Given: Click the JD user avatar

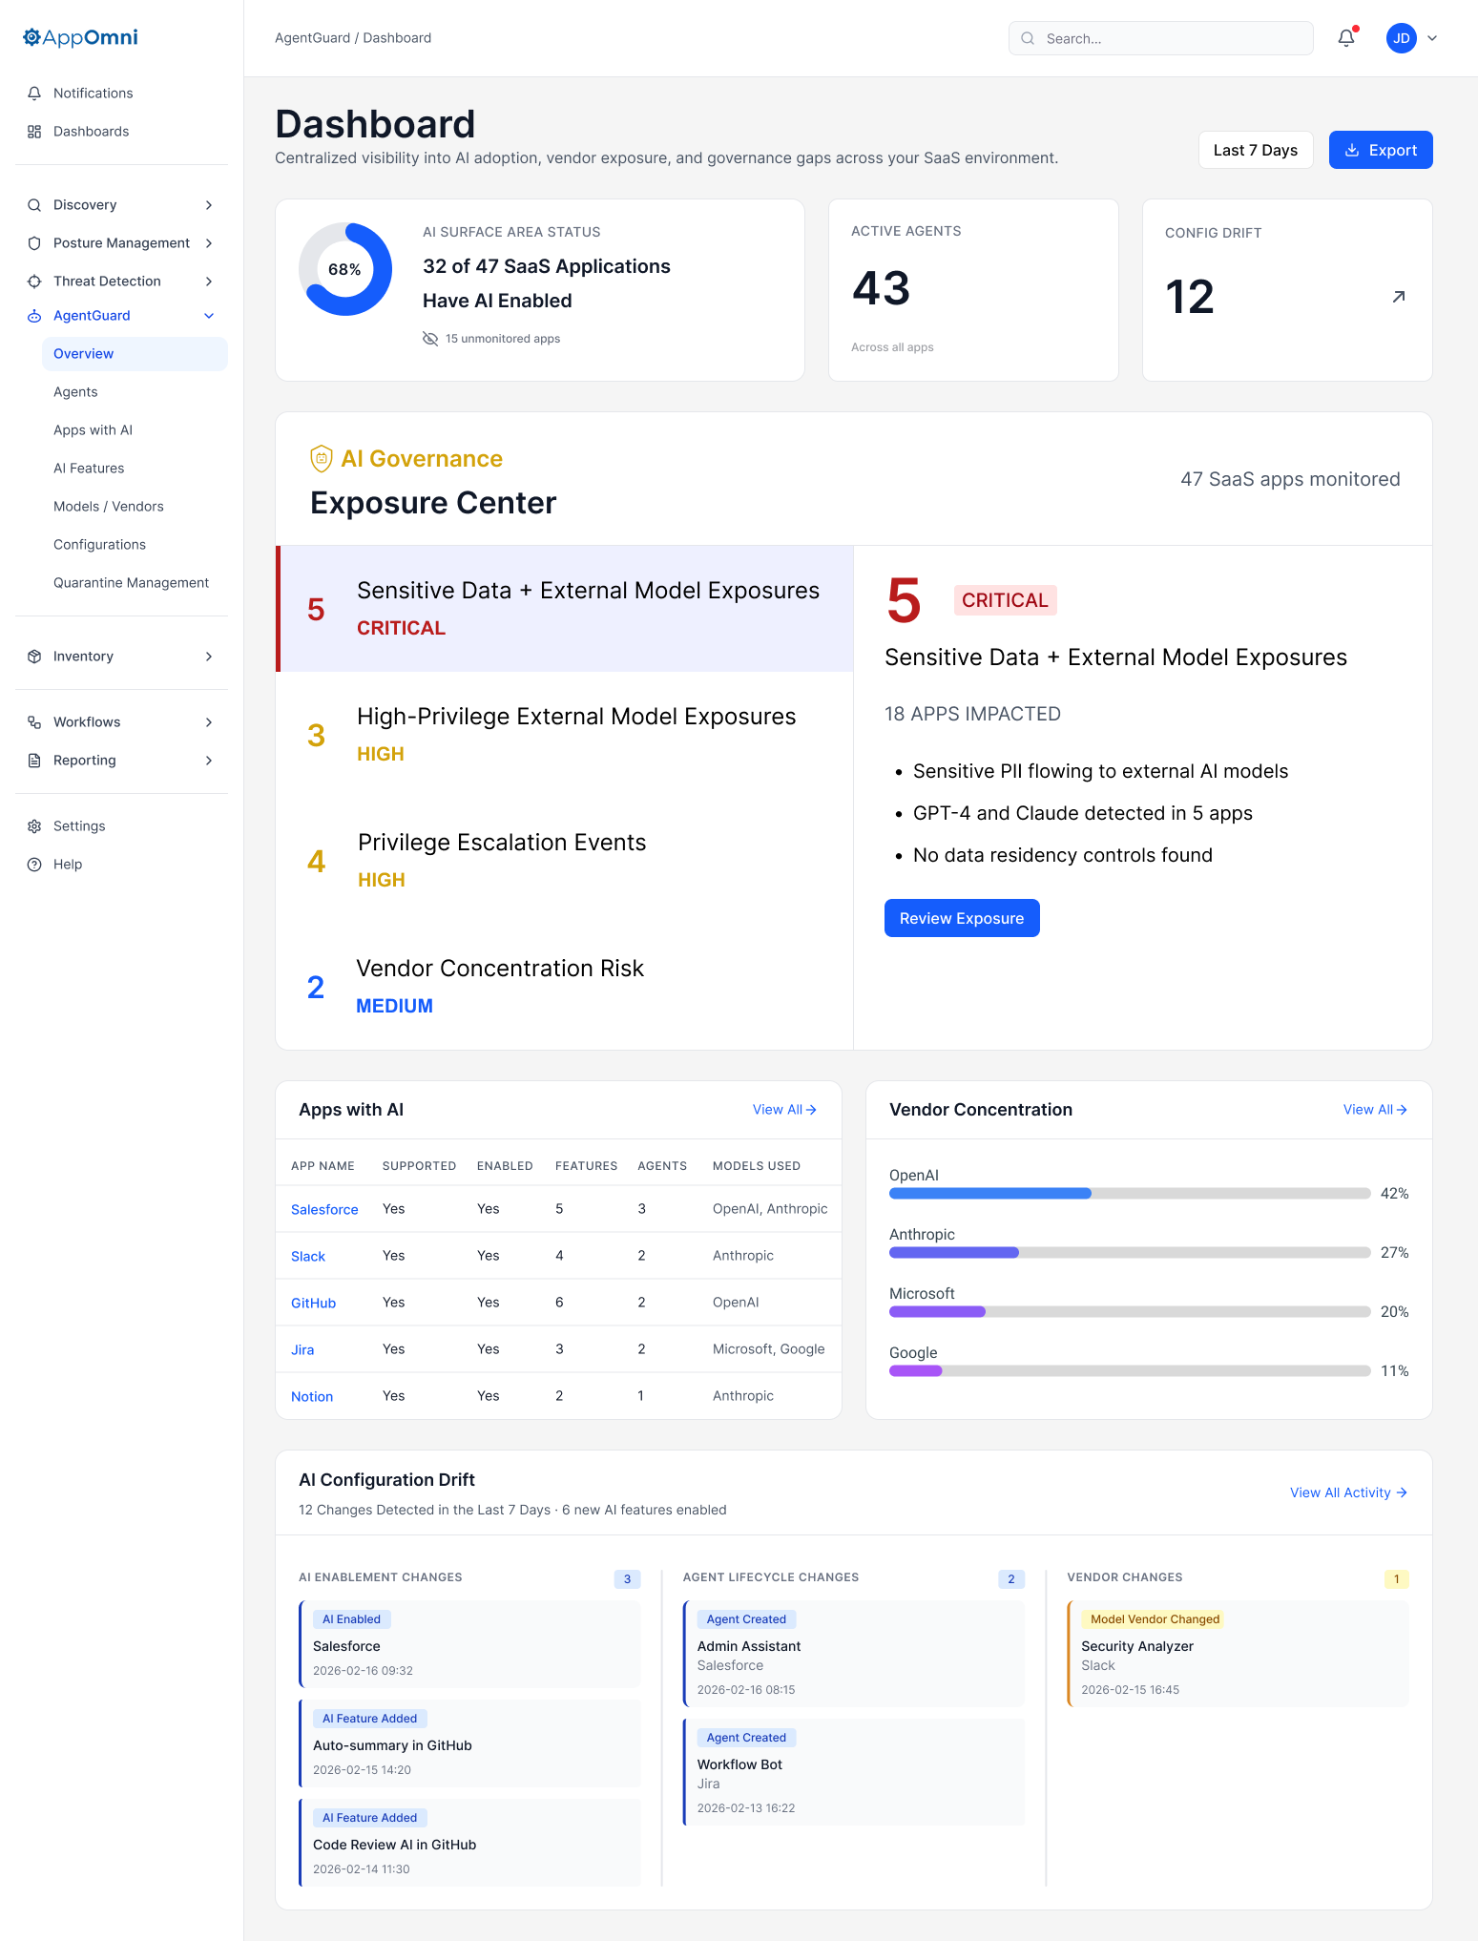Looking at the screenshot, I should coord(1402,38).
